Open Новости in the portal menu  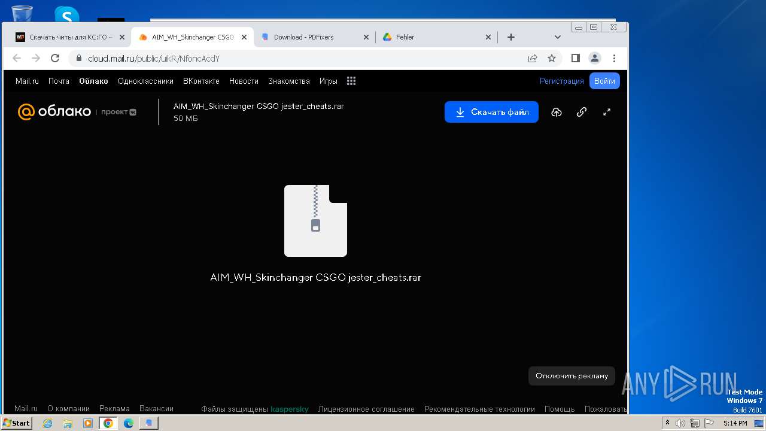tap(244, 81)
